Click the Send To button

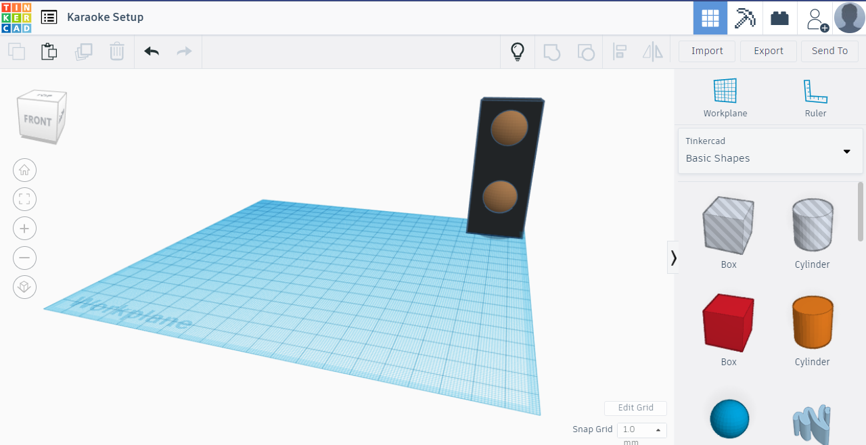pos(829,51)
